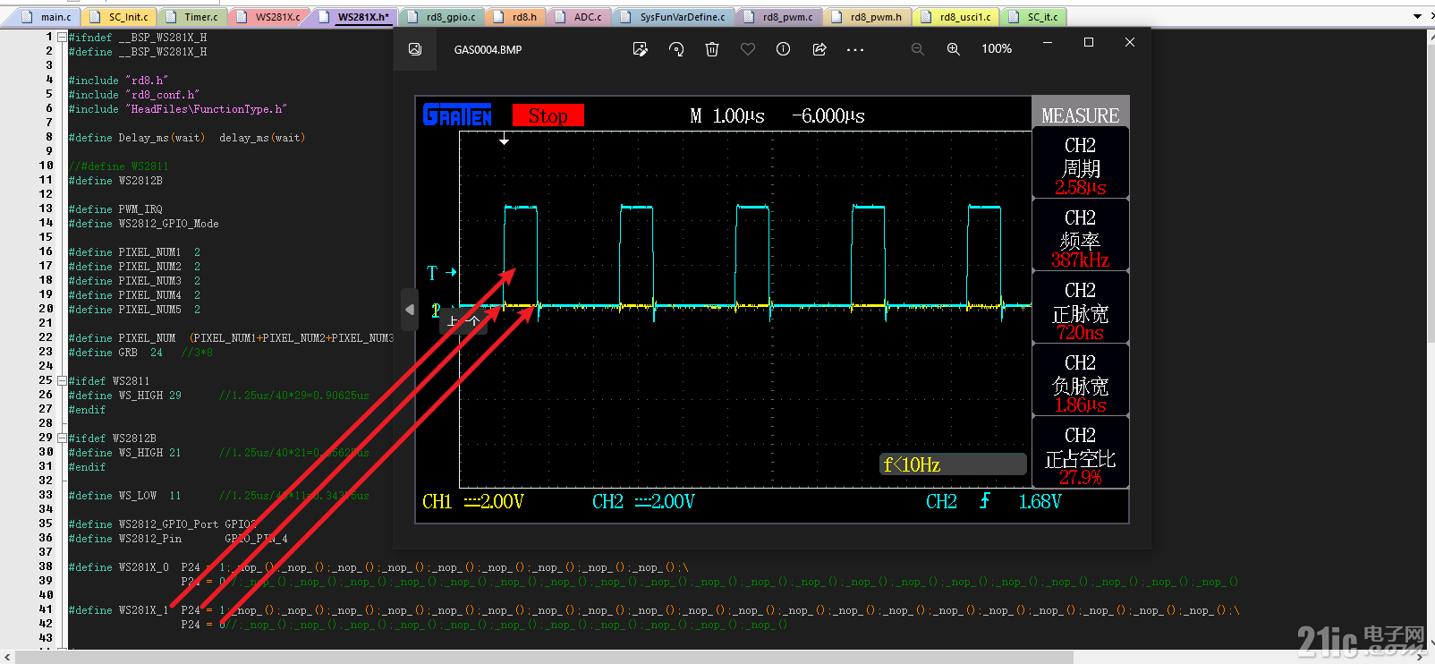This screenshot has height=664, width=1435.
Task: Click the CH2 负脉宽 1.86μs measurement
Action: click(1080, 380)
